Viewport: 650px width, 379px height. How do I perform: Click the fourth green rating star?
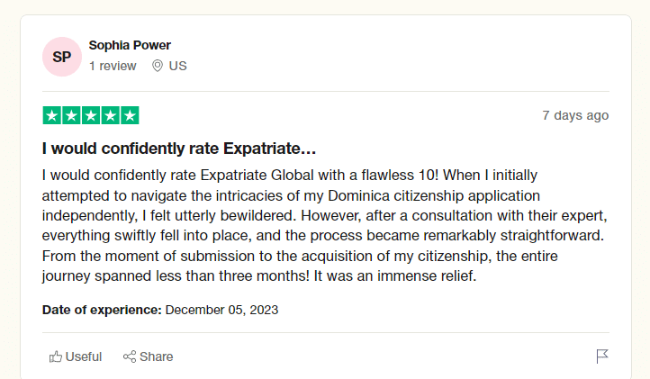pos(110,115)
